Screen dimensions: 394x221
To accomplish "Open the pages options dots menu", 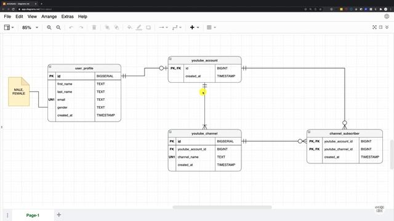I will 7,215.
